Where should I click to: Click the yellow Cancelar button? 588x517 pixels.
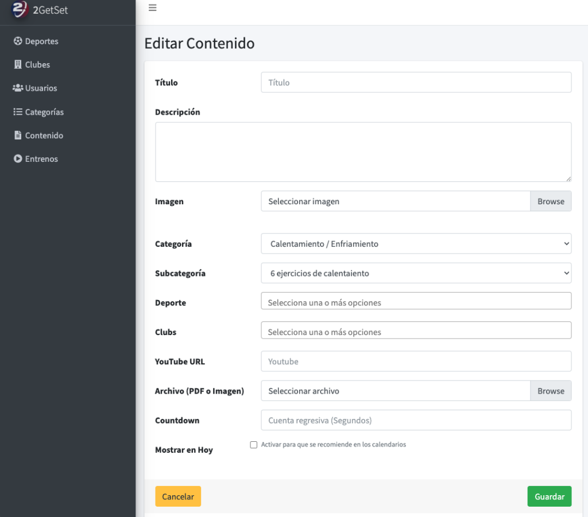pyautogui.click(x=178, y=497)
